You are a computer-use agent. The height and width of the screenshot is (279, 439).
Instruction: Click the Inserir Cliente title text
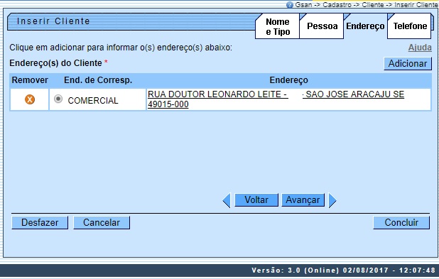coord(53,21)
